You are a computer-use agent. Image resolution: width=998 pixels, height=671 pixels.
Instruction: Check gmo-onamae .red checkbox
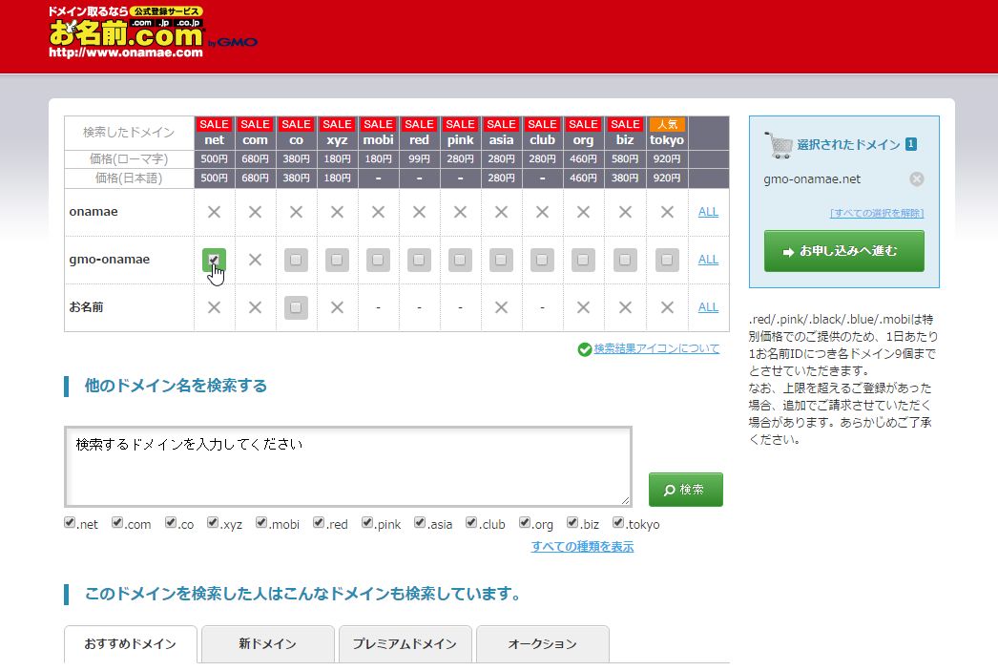(x=419, y=260)
